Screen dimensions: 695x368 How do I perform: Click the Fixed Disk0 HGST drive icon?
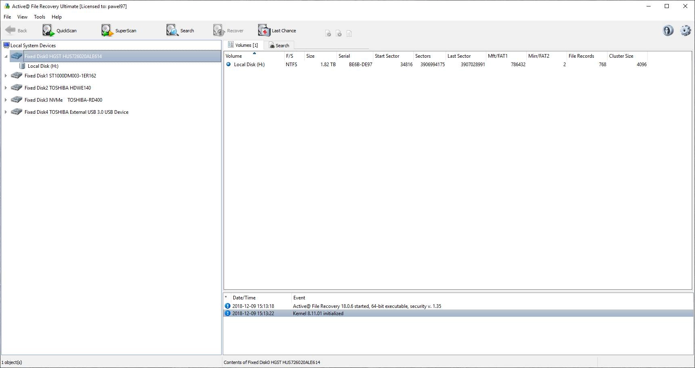(17, 56)
